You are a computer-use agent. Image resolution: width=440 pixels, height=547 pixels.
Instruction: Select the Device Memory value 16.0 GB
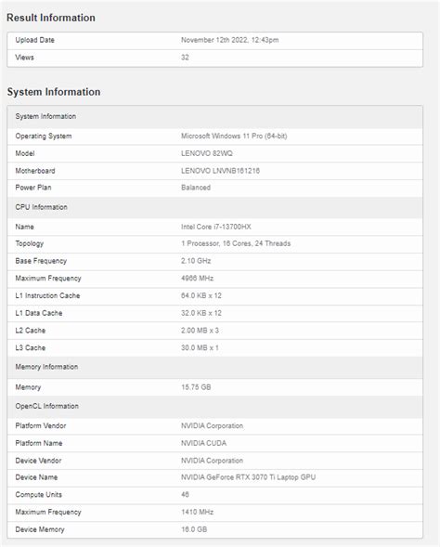[x=194, y=529]
